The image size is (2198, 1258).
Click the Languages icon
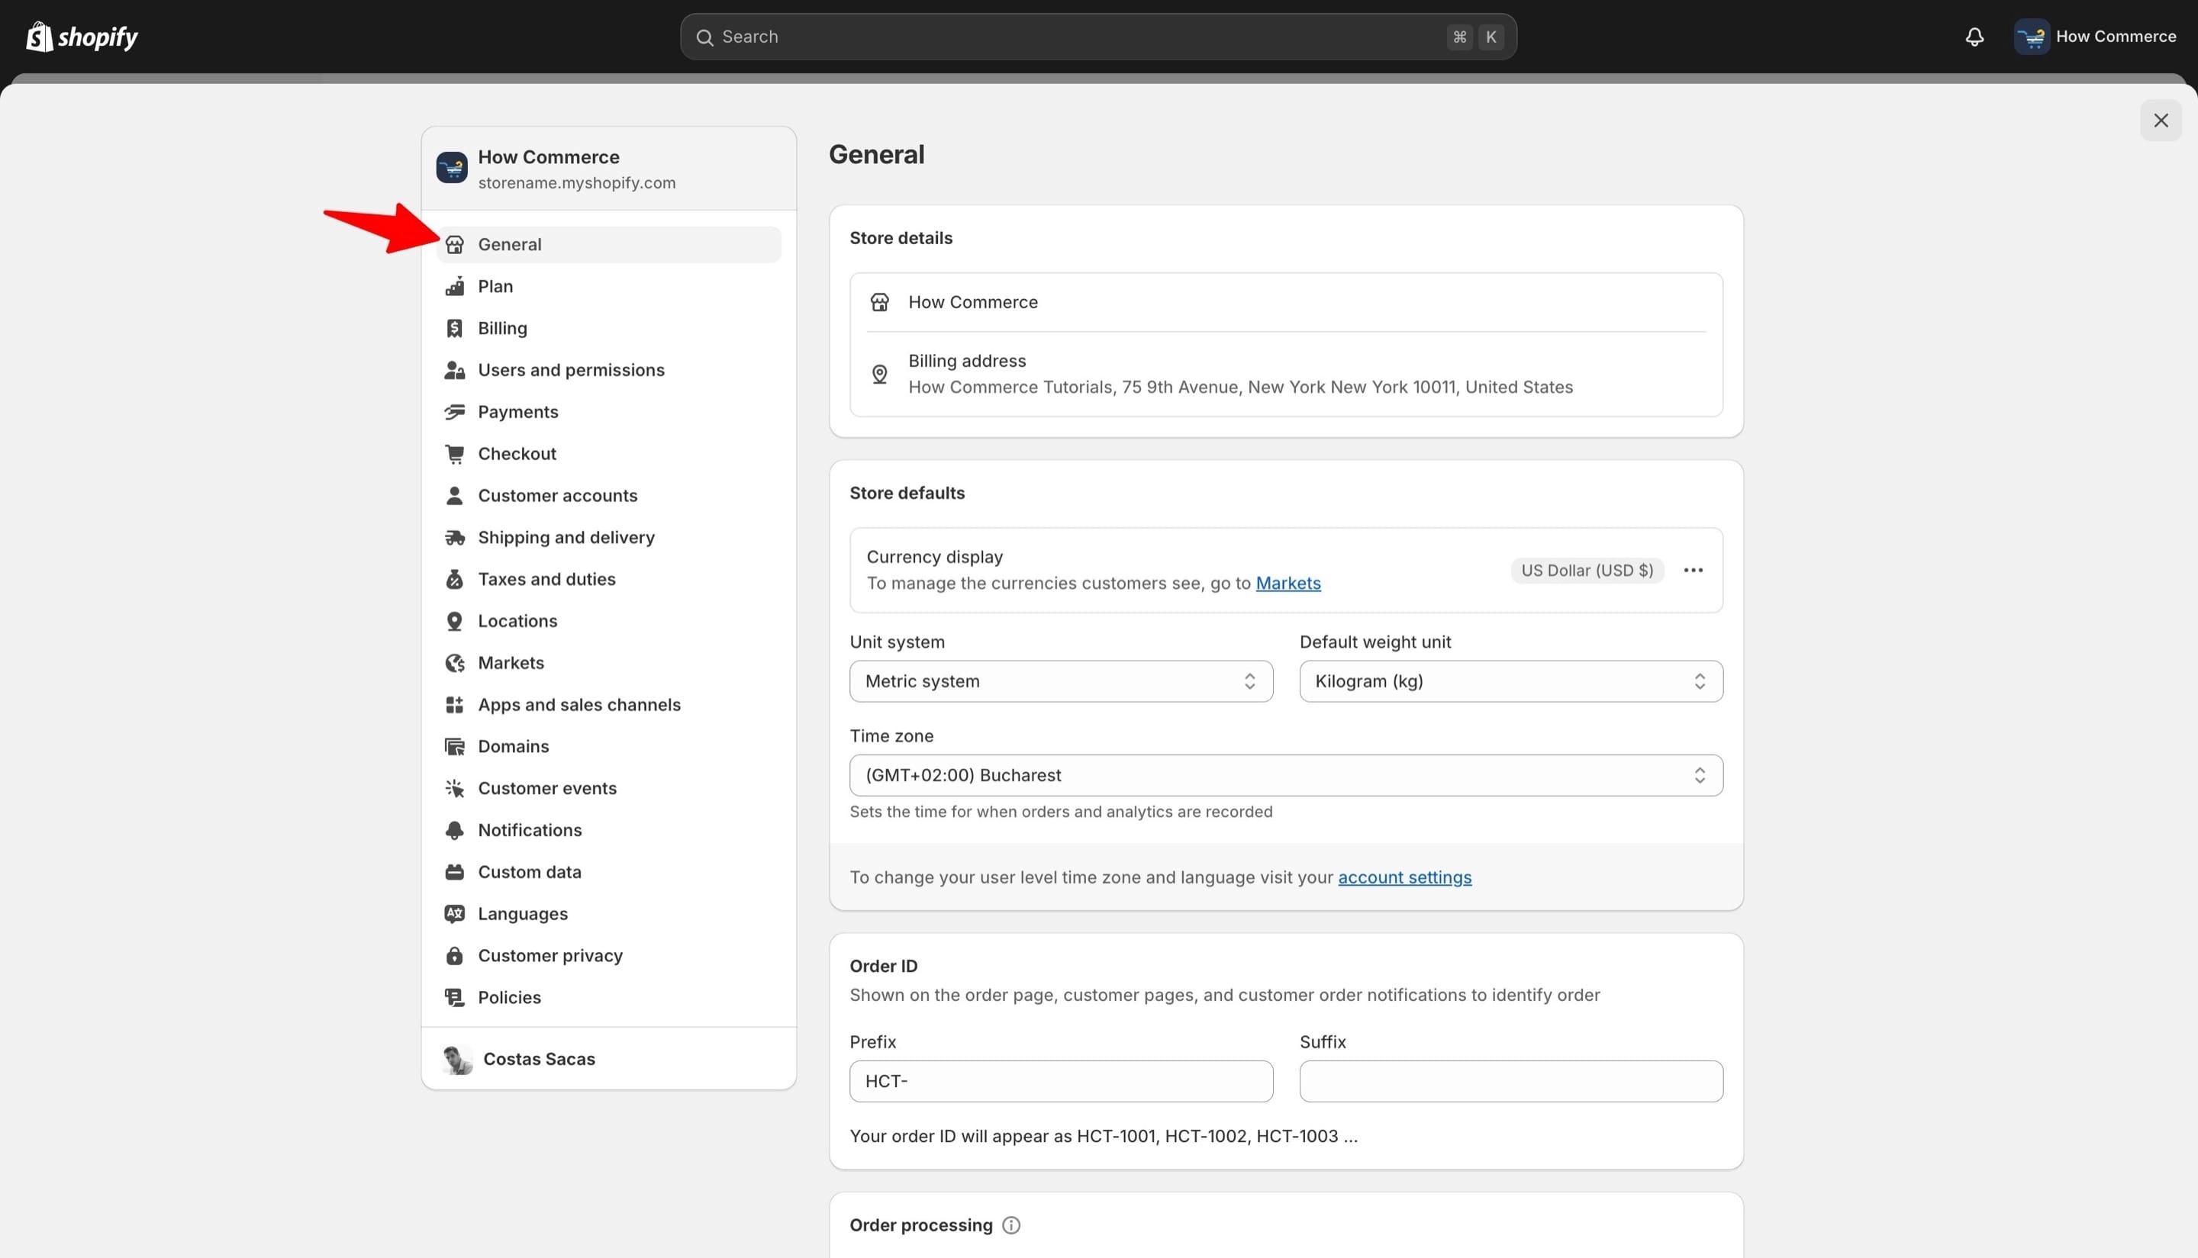tap(455, 914)
